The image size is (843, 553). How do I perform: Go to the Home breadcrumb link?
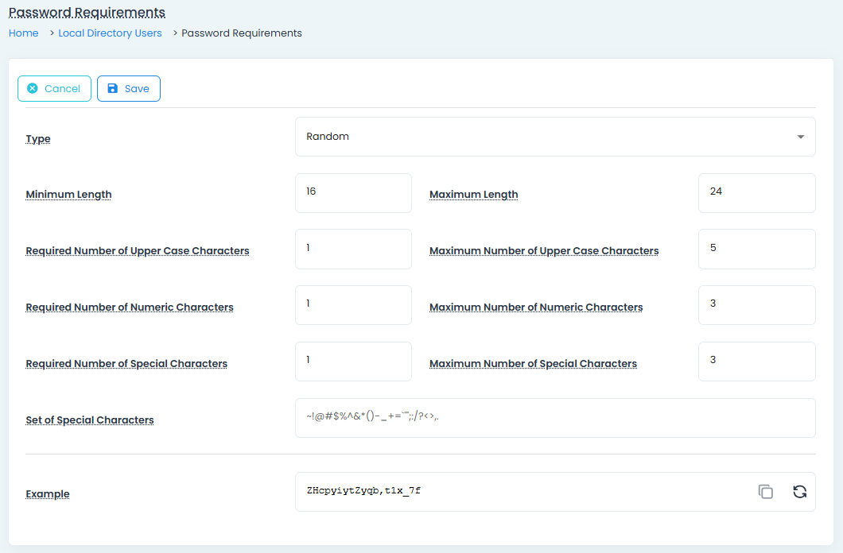click(x=24, y=33)
